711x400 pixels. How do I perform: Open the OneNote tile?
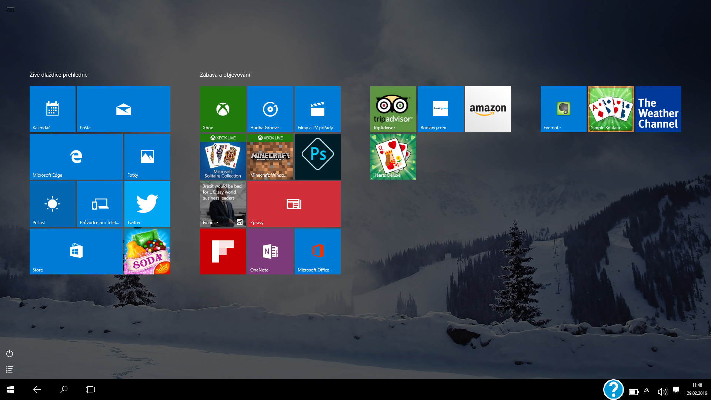tap(270, 251)
